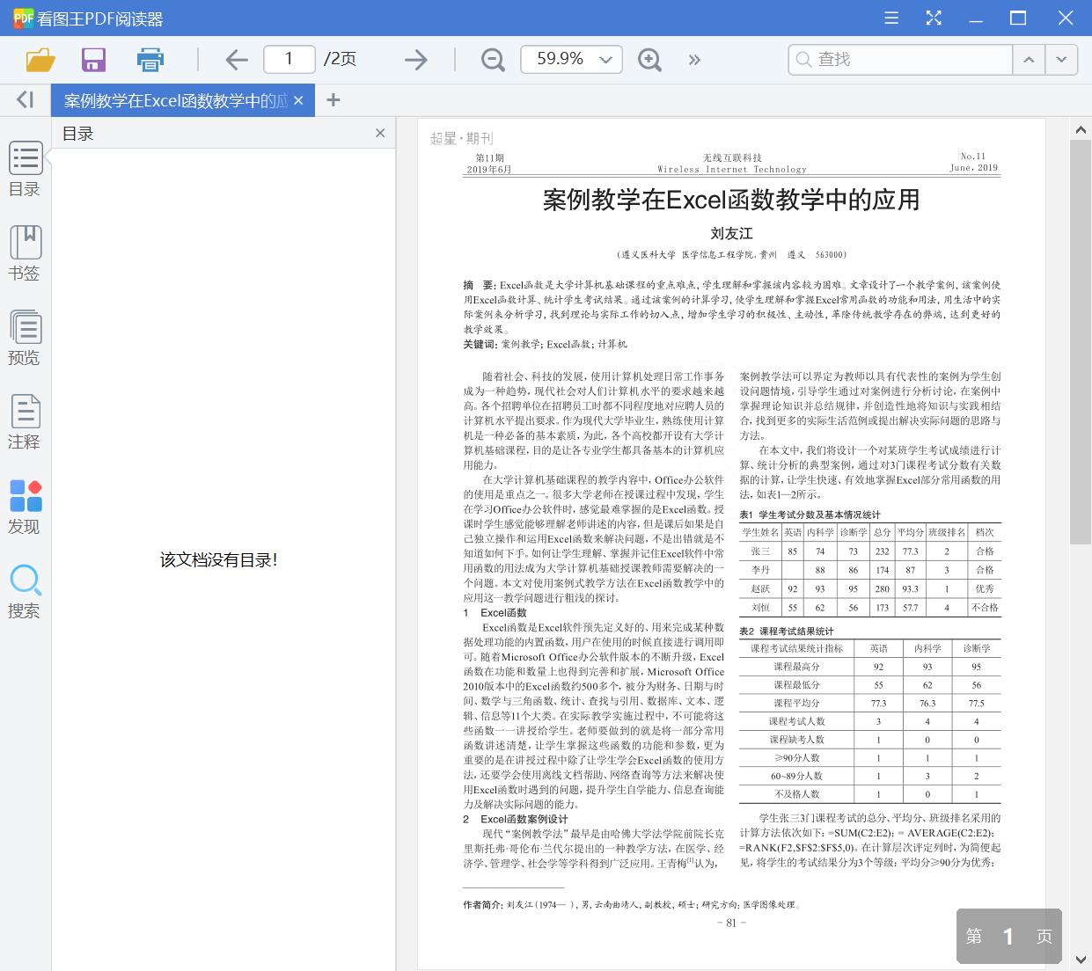Image resolution: width=1092 pixels, height=971 pixels.
Task: Open the hamburger menu in the title bar
Action: coord(891,18)
